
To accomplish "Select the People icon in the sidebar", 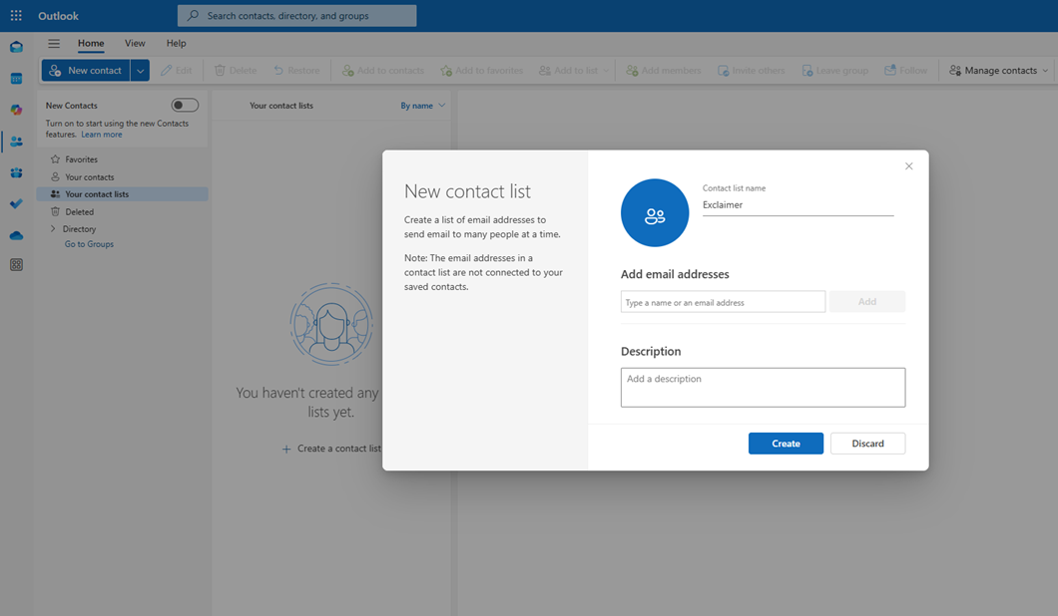I will coord(15,142).
